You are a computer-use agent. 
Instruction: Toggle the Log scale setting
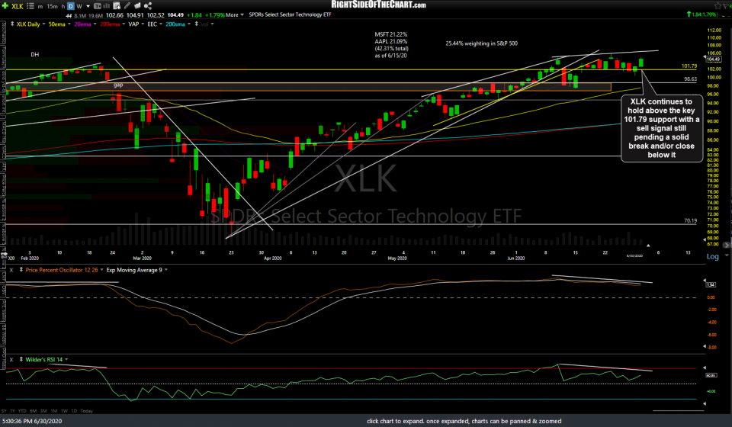point(712,256)
